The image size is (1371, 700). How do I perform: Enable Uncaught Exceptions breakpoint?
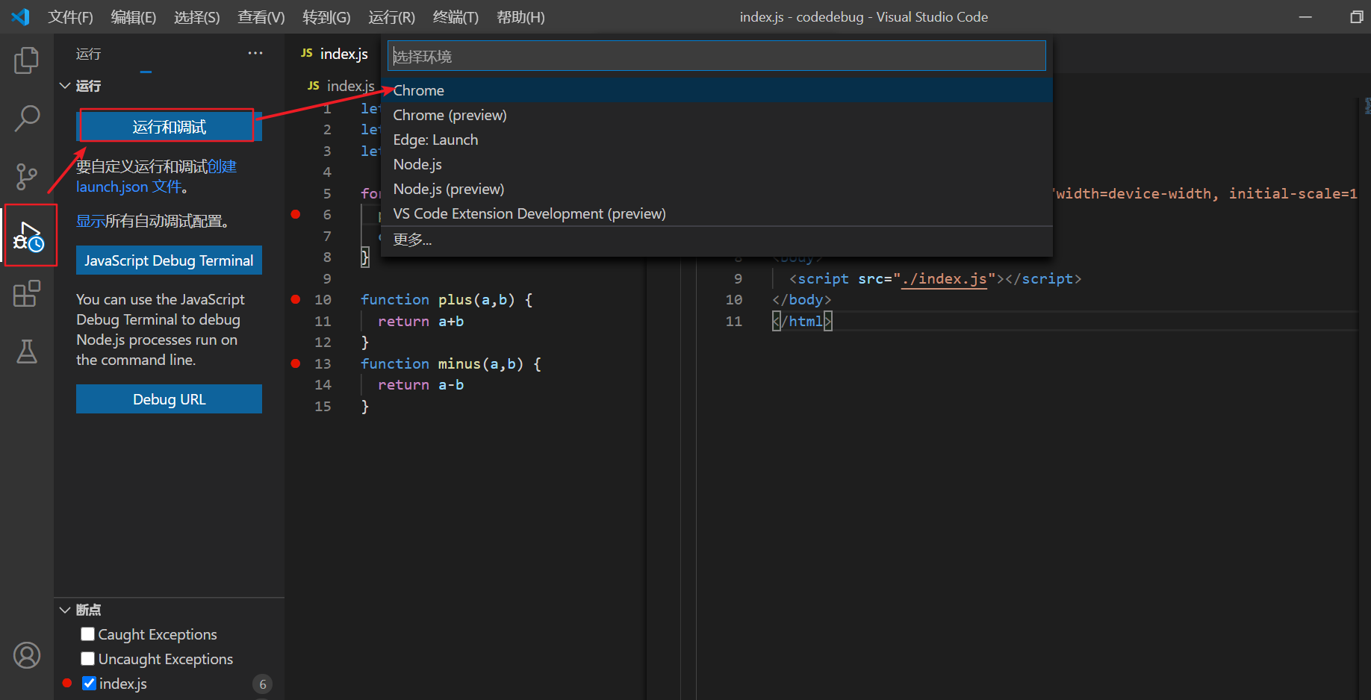point(88,659)
